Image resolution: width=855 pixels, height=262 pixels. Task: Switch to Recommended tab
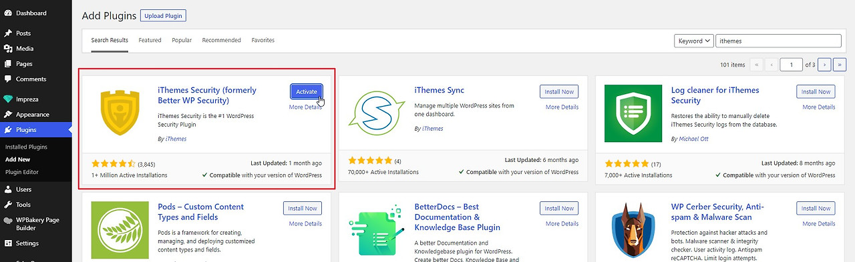tap(222, 40)
